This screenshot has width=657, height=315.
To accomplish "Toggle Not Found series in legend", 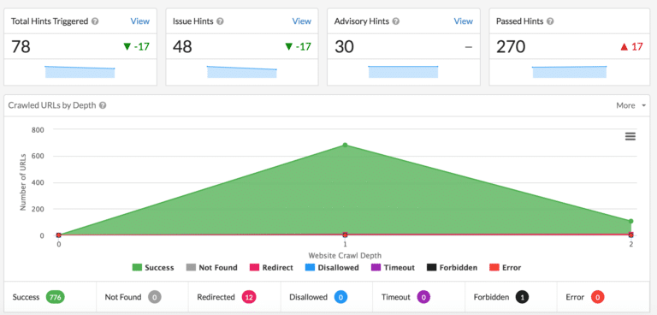I will point(211,268).
